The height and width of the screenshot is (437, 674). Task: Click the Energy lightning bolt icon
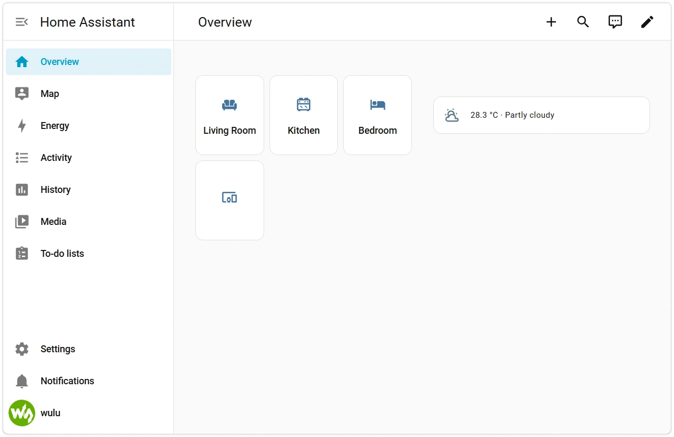point(22,126)
